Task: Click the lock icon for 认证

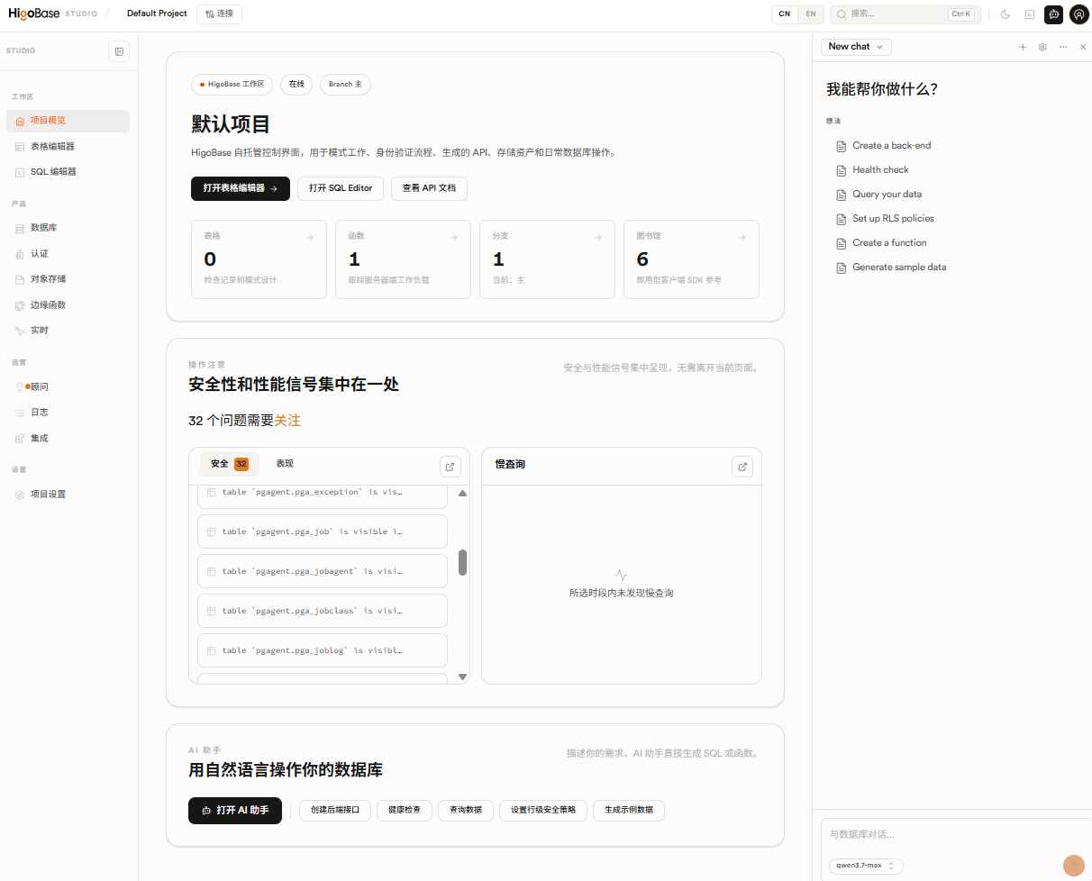Action: (21, 254)
